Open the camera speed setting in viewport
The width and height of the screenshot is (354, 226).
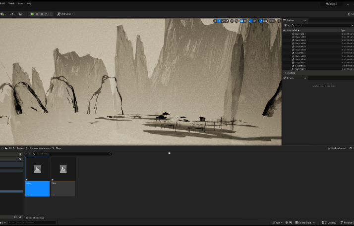pos(272,21)
